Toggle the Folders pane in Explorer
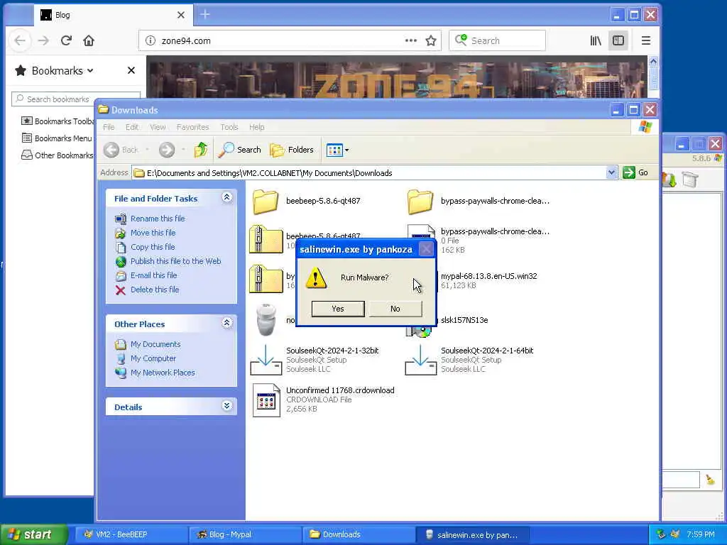Viewport: 727px width, 545px height. point(292,150)
